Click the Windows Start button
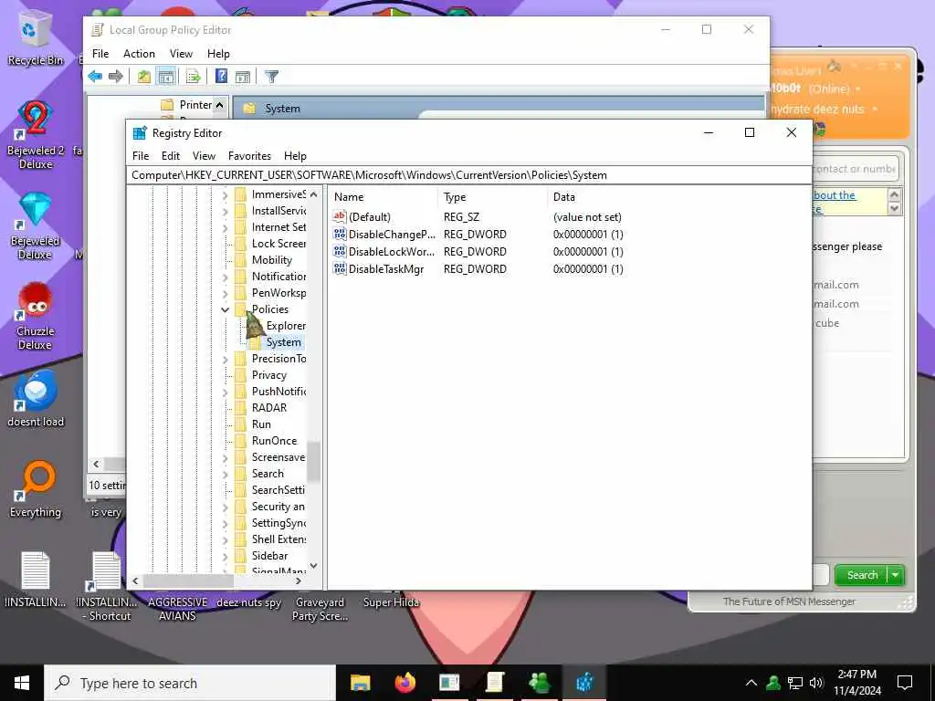Screen dimensions: 935x701 tap(22, 683)
